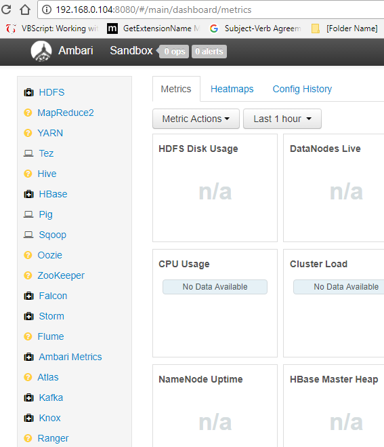Click the Ambari title link
Image resolution: width=384 pixels, height=447 pixels.
[x=76, y=50]
